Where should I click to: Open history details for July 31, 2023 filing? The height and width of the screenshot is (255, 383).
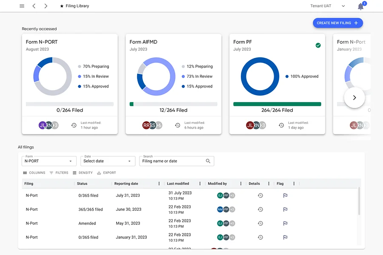coord(260,195)
